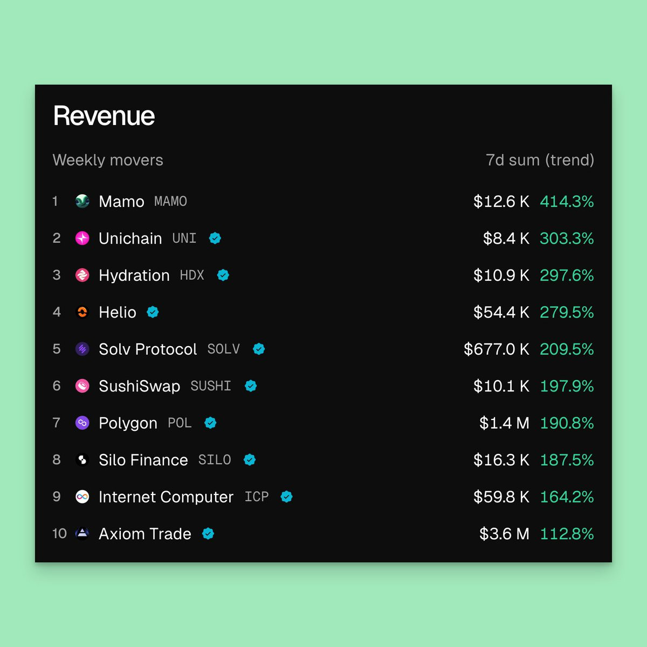Click the HDX ticker symbol

click(192, 276)
